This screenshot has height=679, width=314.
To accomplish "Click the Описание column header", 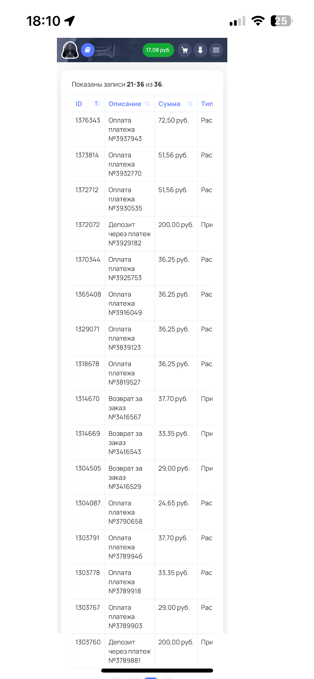I will point(125,104).
